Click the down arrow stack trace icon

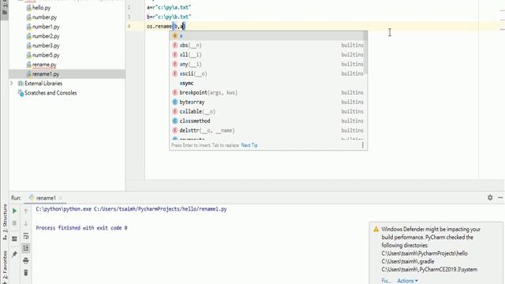pos(26,223)
